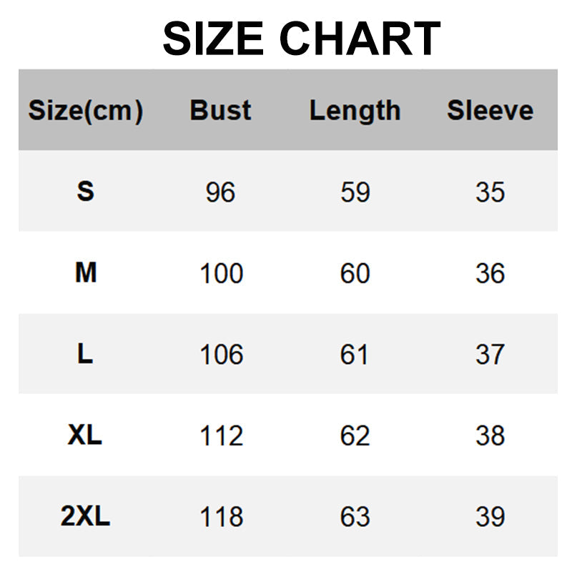Select bust value 96 for size S

(x=220, y=192)
